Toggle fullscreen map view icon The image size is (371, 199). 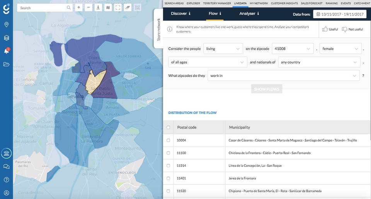(x=118, y=7)
